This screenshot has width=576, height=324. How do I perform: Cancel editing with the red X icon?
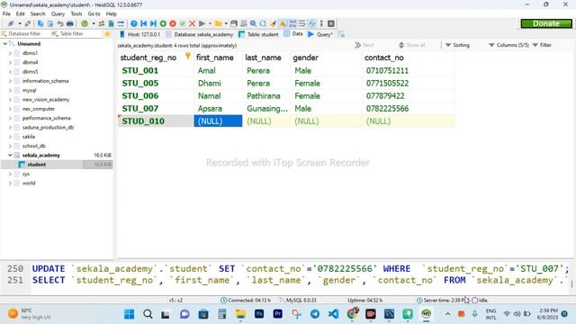pyautogui.click(x=192, y=23)
